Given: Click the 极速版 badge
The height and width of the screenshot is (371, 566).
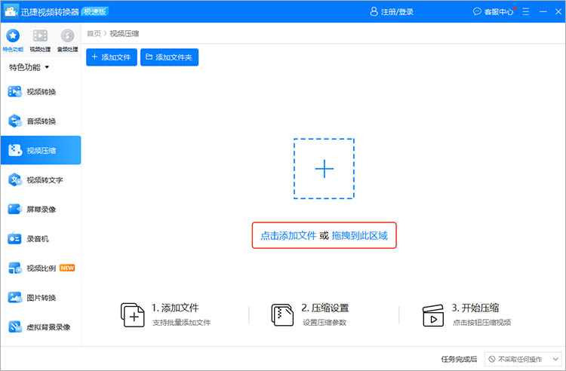Looking at the screenshot, I should click(x=95, y=11).
